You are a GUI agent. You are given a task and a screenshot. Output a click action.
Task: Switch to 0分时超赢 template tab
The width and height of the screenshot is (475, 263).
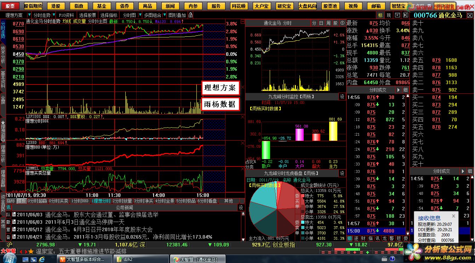coord(38,201)
